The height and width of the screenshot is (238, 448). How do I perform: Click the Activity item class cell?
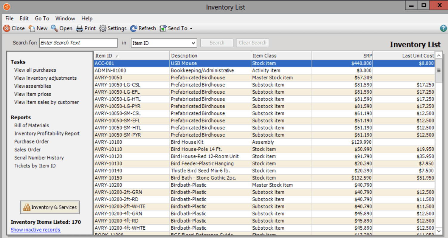(x=281, y=70)
